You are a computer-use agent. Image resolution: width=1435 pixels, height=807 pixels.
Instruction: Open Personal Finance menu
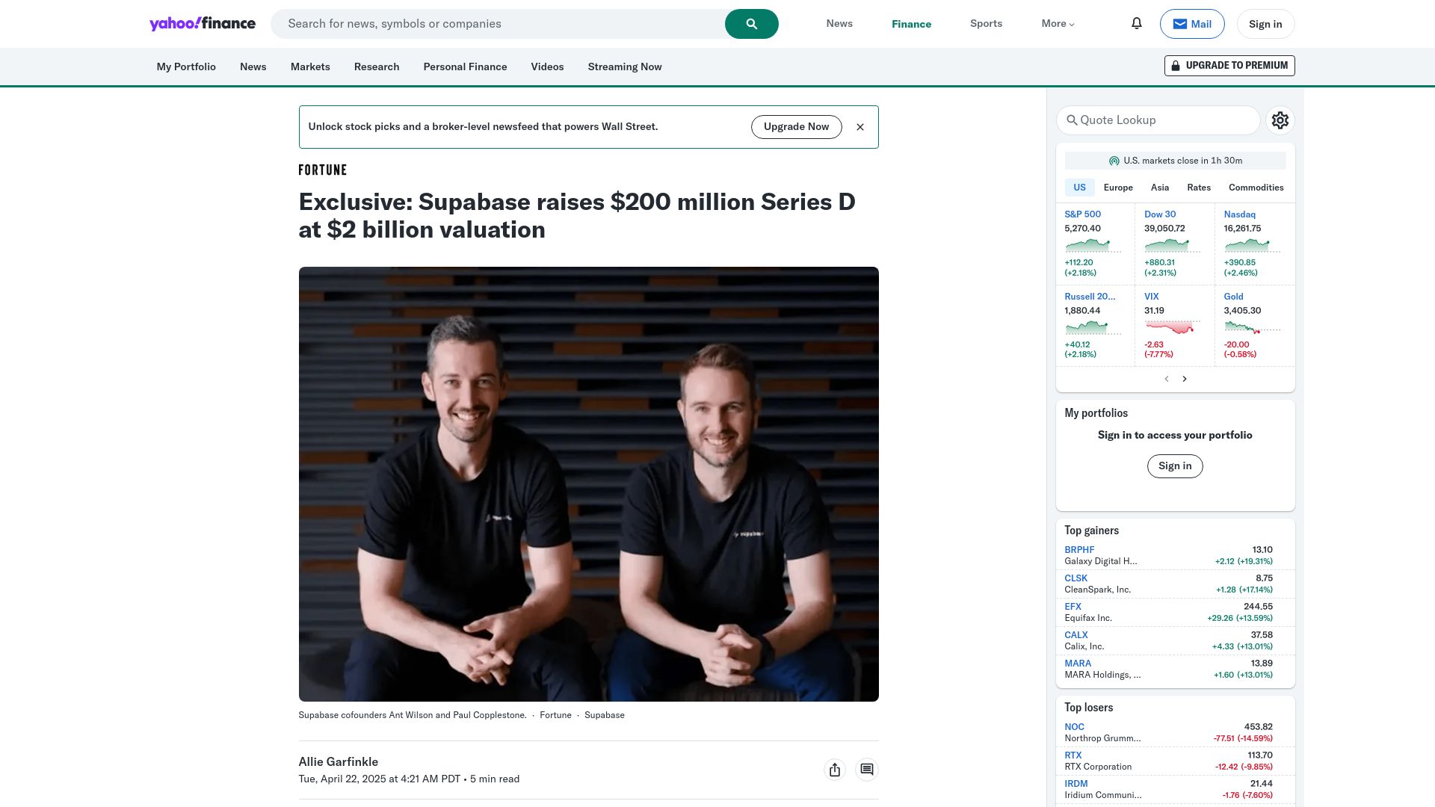[x=465, y=67]
